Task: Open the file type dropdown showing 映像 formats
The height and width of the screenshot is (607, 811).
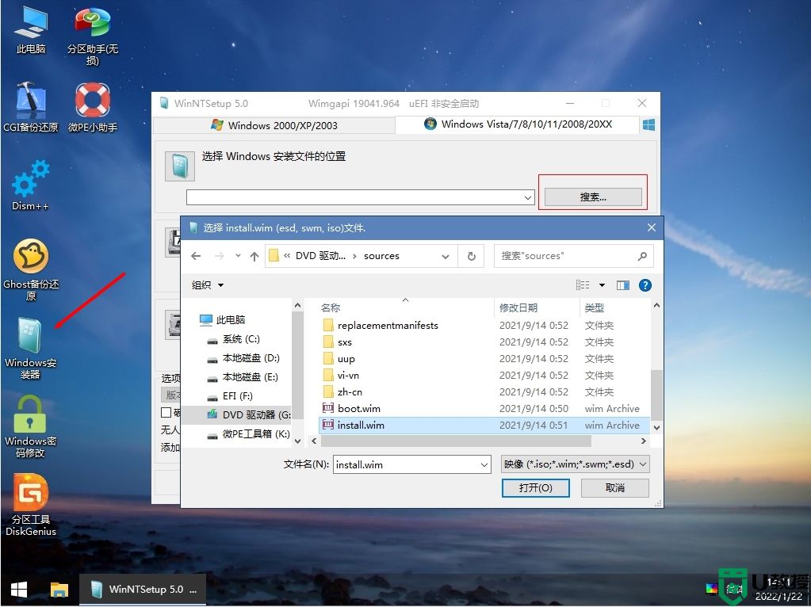Action: click(x=574, y=464)
